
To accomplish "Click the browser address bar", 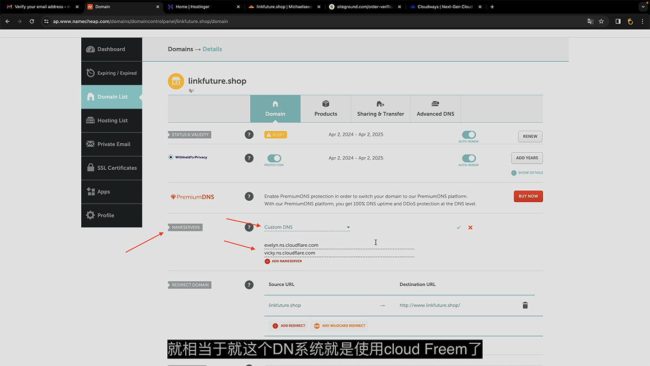I will pyautogui.click(x=314, y=21).
